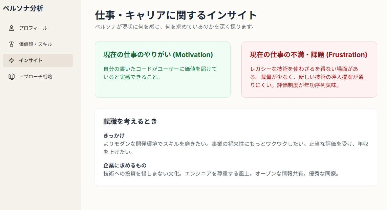Click the 現在の仕事のやりがい (Motivation) title
387x210 pixels.
[158, 55]
